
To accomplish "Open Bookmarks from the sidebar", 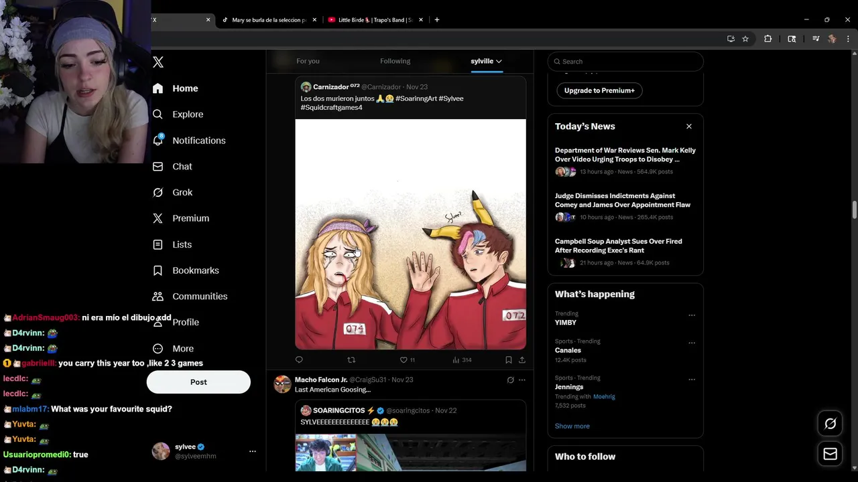I will [x=186, y=270].
